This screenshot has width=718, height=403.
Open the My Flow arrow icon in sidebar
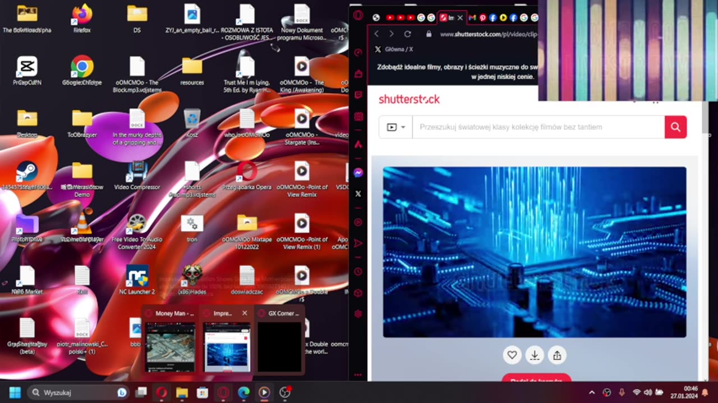358,243
